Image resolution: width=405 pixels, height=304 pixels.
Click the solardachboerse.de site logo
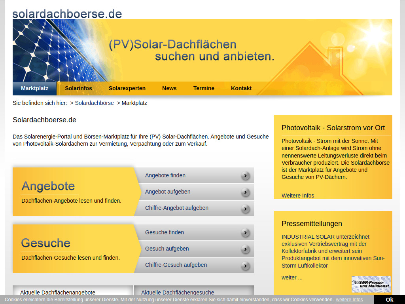(67, 13)
